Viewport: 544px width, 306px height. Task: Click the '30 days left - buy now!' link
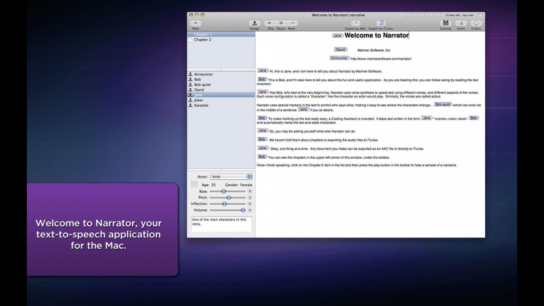pos(460,15)
